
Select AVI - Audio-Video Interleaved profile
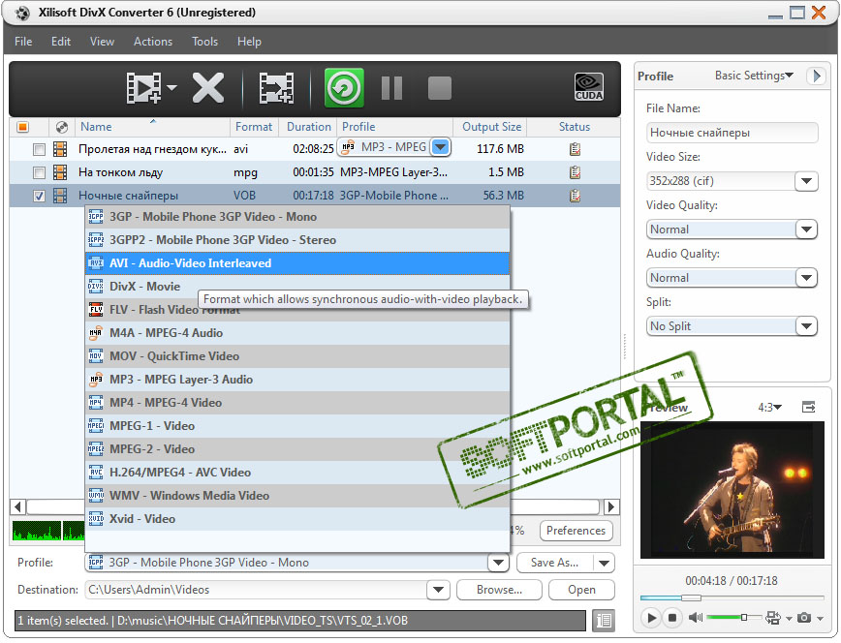click(297, 263)
